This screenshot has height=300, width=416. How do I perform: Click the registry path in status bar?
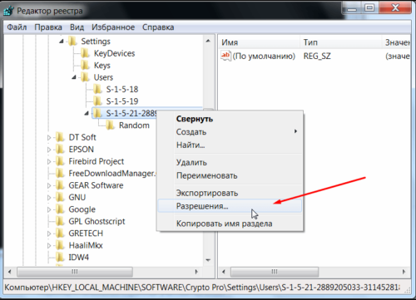point(202,288)
